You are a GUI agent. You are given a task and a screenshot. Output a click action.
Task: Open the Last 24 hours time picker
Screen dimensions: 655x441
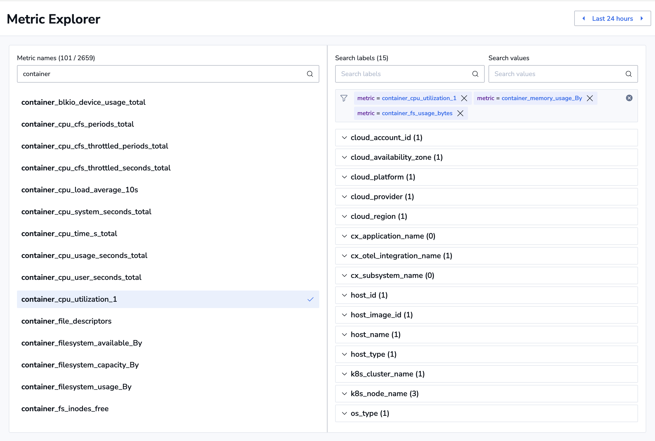click(x=612, y=19)
